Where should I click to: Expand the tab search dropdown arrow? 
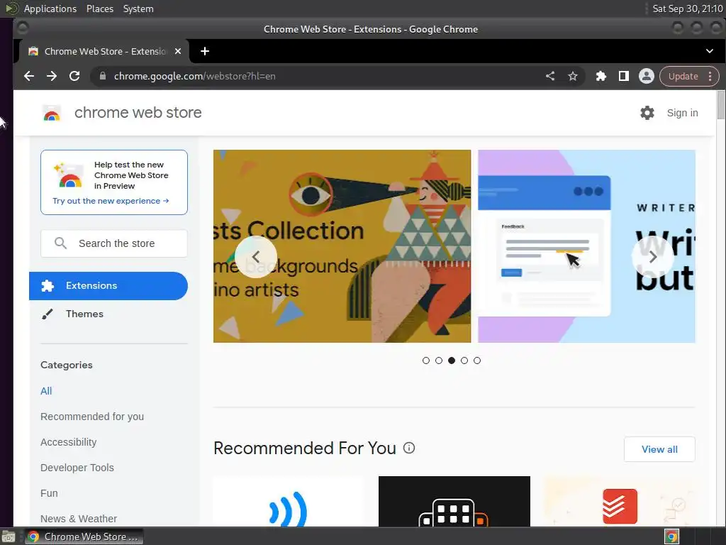[709, 51]
